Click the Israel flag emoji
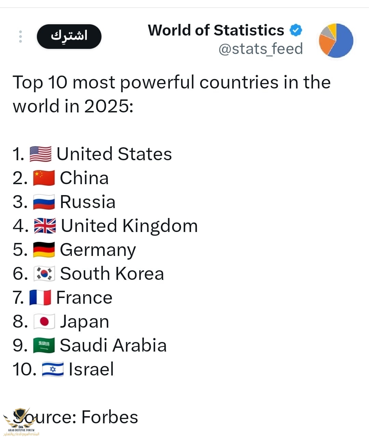Image resolution: width=369 pixels, height=437 pixels. (53, 369)
